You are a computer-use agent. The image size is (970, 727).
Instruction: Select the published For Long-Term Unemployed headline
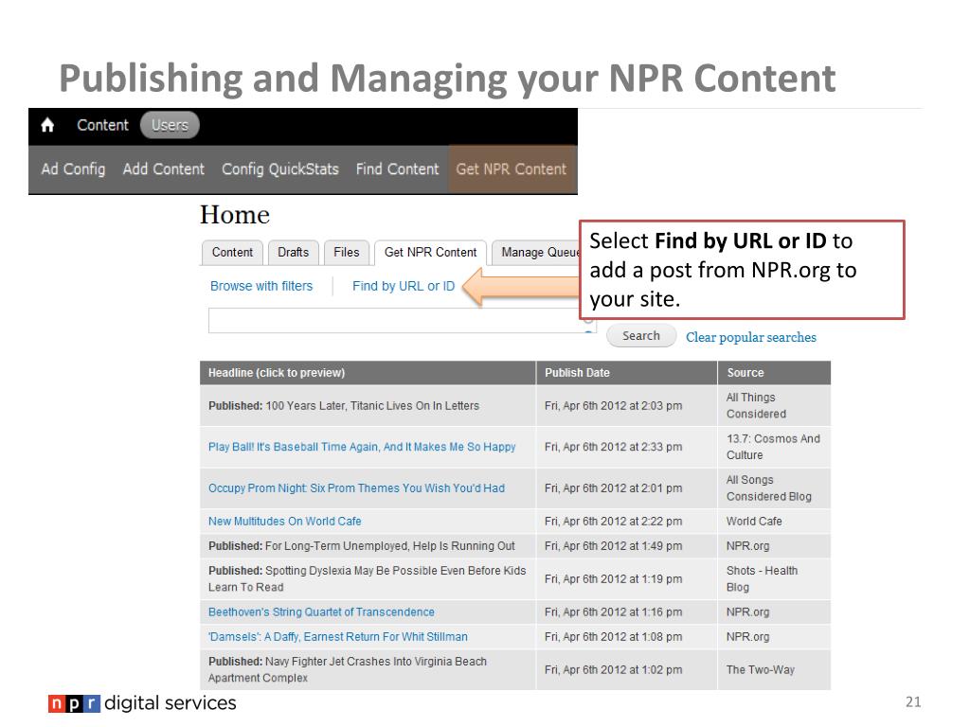point(361,546)
